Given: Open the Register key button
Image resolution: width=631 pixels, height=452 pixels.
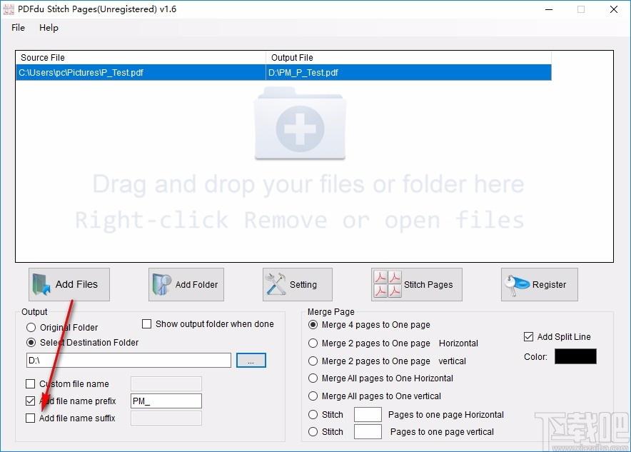Looking at the screenshot, I should tap(539, 285).
